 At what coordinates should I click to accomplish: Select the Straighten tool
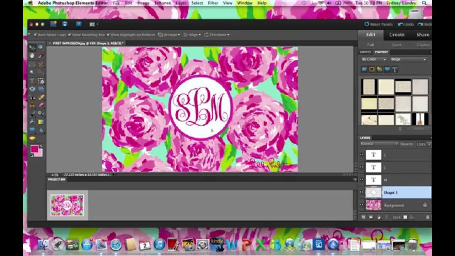pos(41,90)
